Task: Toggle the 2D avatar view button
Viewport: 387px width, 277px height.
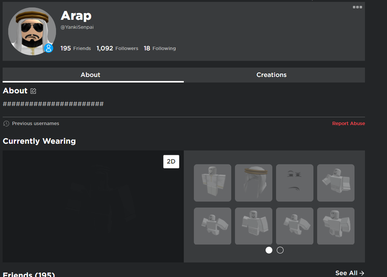Action: click(x=171, y=162)
